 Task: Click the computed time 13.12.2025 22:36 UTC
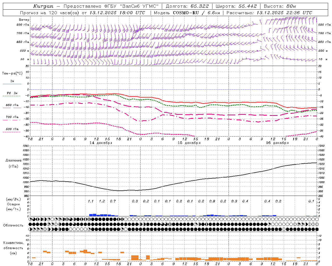[x=284, y=13]
